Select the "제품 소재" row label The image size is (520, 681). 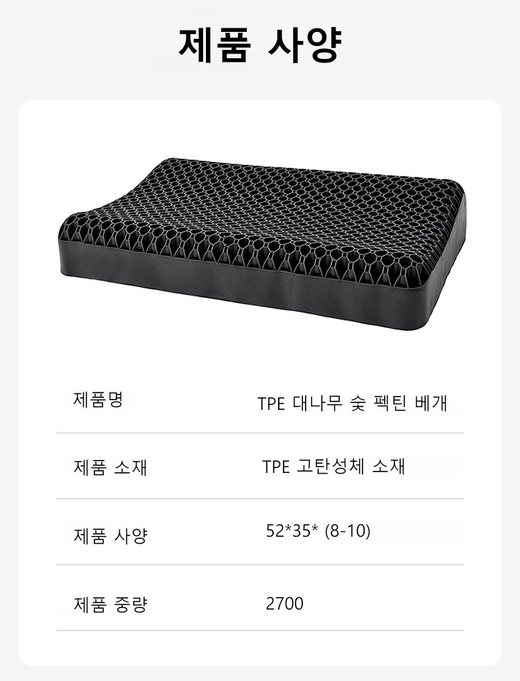[110, 467]
